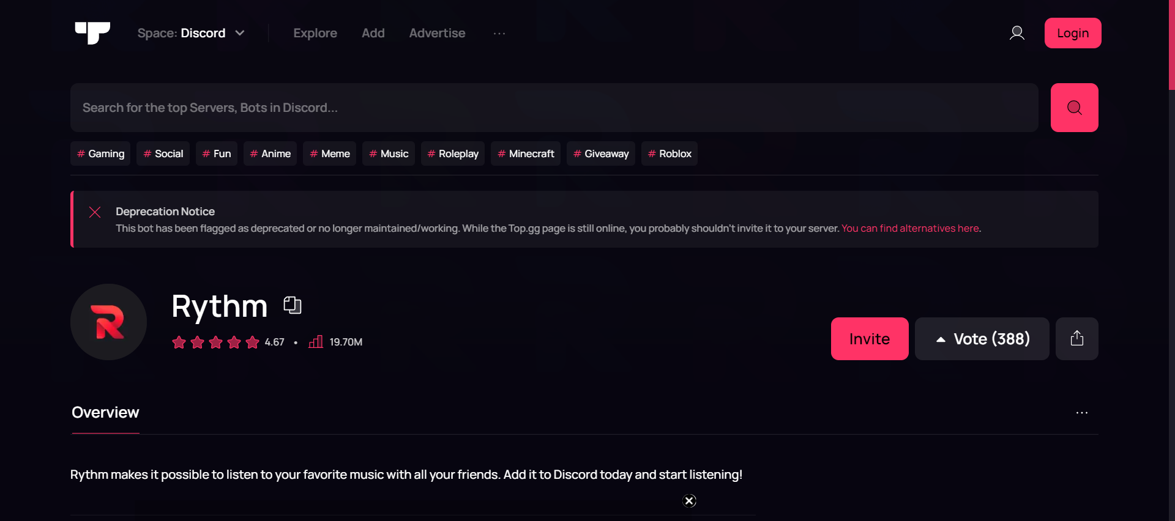Open the Overview section ellipsis menu
The width and height of the screenshot is (1175, 521).
[1081, 413]
